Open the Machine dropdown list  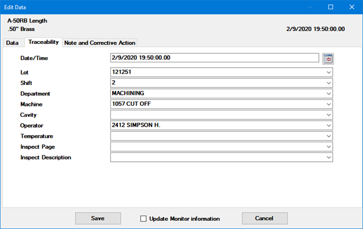pos(328,105)
